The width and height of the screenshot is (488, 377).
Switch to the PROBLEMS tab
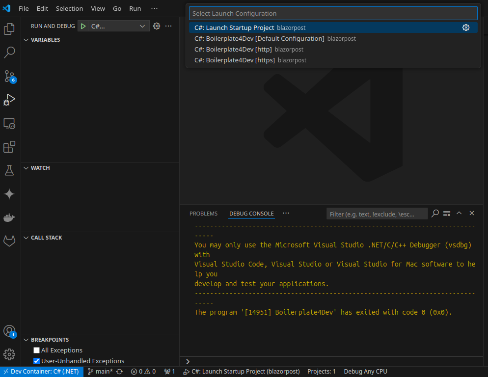tap(204, 214)
